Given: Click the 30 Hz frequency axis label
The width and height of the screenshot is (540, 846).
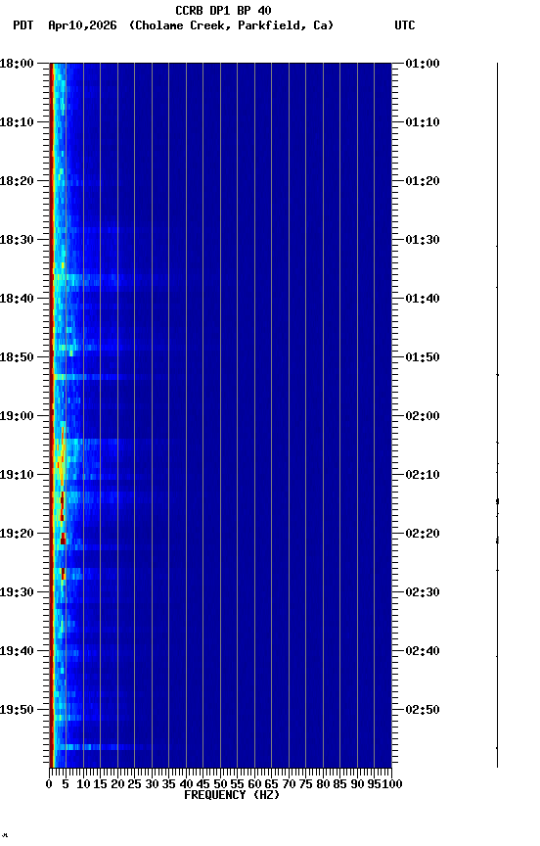Looking at the screenshot, I should tap(152, 784).
